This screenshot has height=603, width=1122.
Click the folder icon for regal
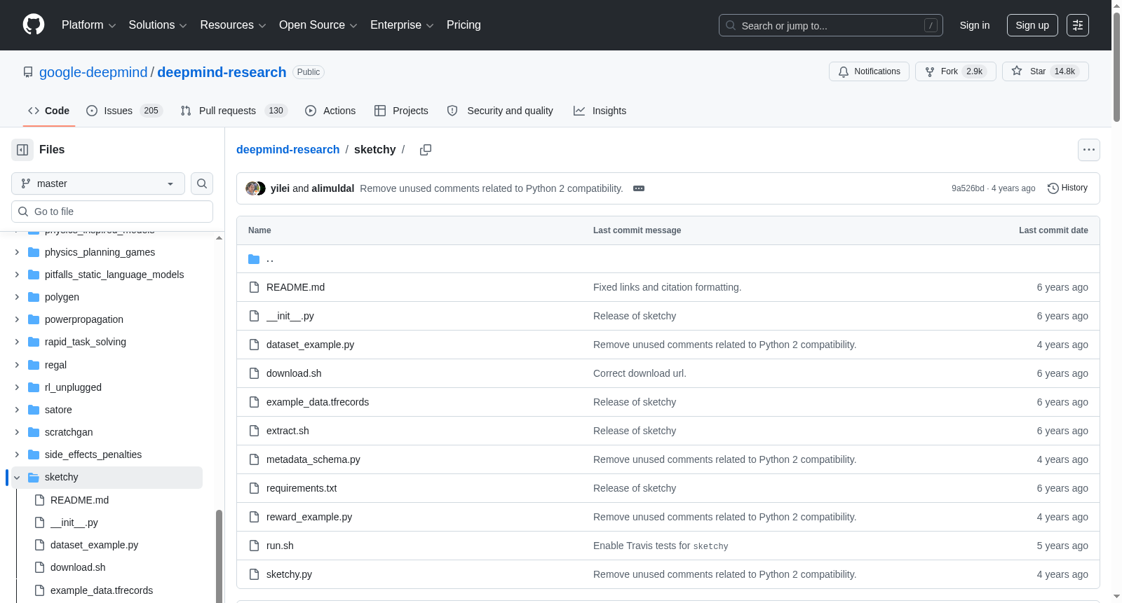pyautogui.click(x=34, y=365)
